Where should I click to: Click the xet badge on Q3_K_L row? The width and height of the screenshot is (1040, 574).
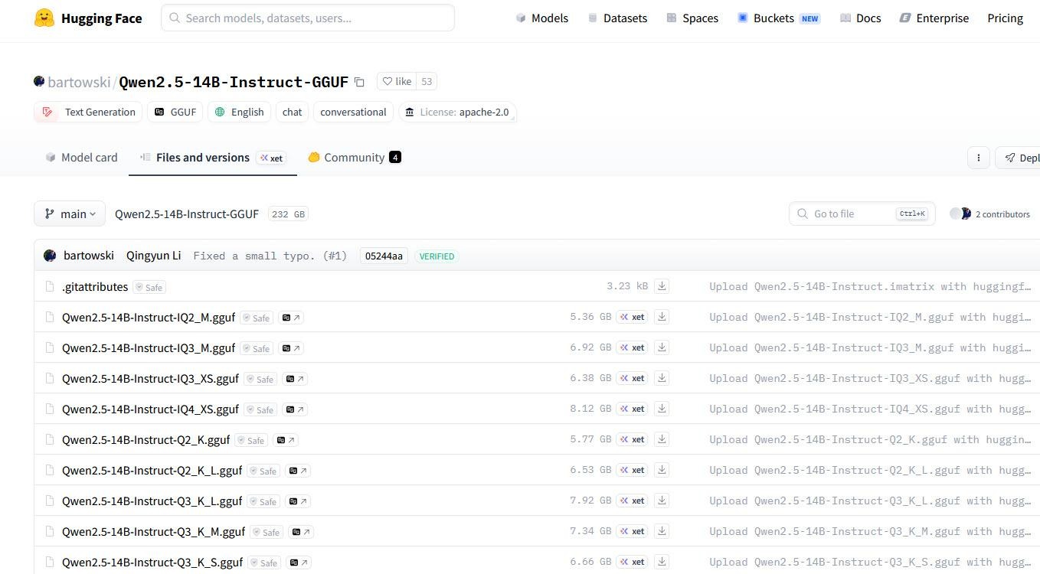tap(633, 501)
